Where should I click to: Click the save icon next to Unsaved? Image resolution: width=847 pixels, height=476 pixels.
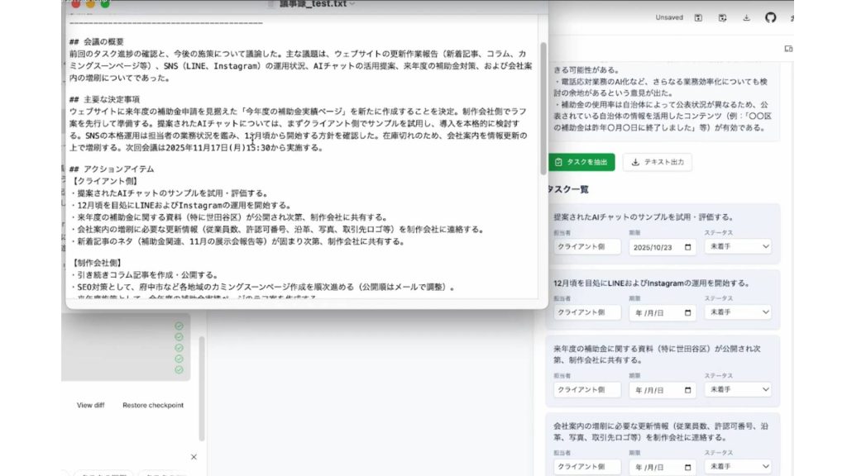point(698,17)
